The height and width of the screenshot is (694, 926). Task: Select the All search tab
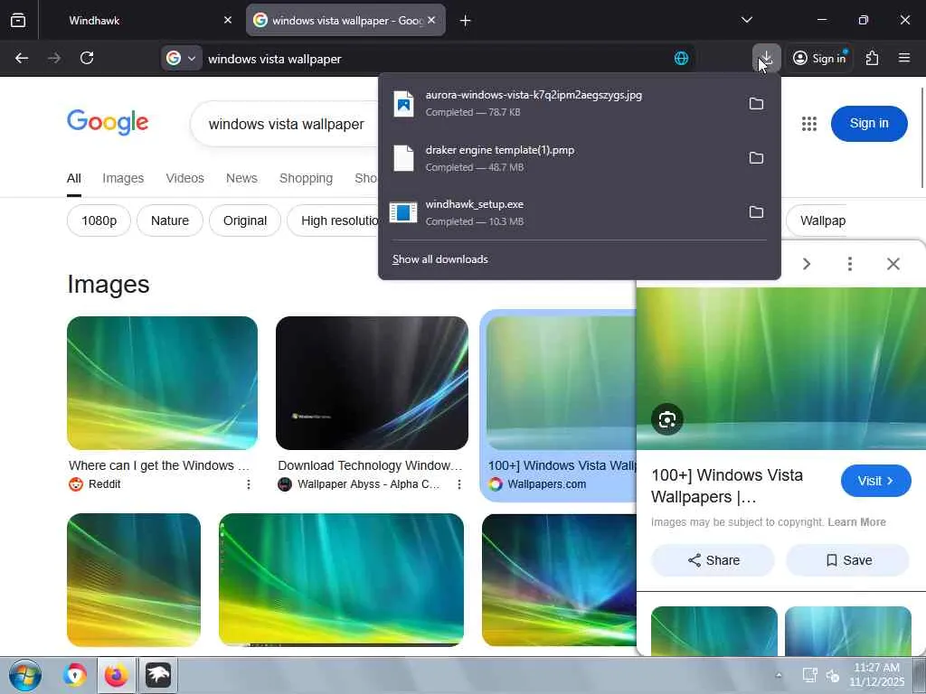point(74,178)
